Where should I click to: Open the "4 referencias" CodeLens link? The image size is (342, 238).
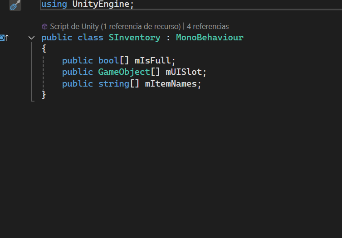pyautogui.click(x=208, y=27)
